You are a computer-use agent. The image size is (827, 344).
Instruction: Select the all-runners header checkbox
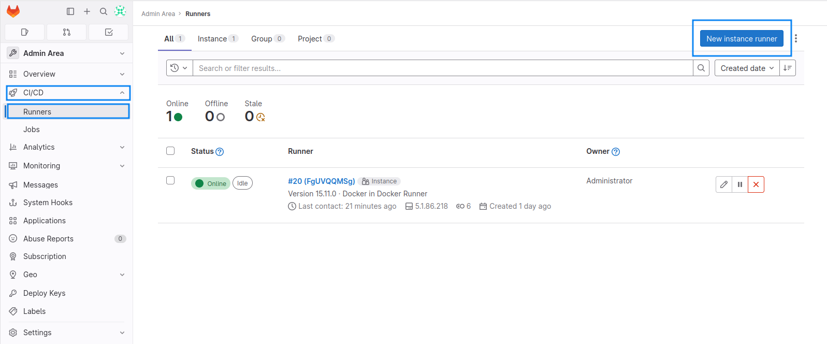pos(170,151)
